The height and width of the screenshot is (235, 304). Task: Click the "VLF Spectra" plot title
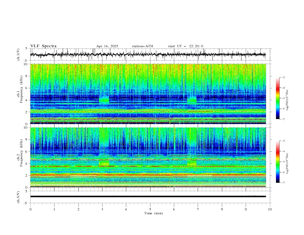pos(43,46)
